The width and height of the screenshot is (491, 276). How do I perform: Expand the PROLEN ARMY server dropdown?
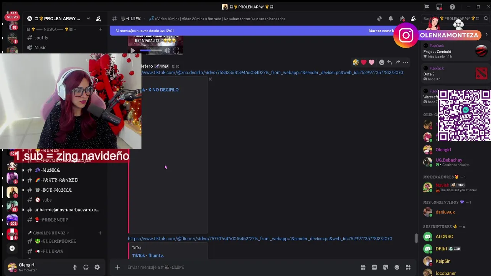tap(88, 18)
